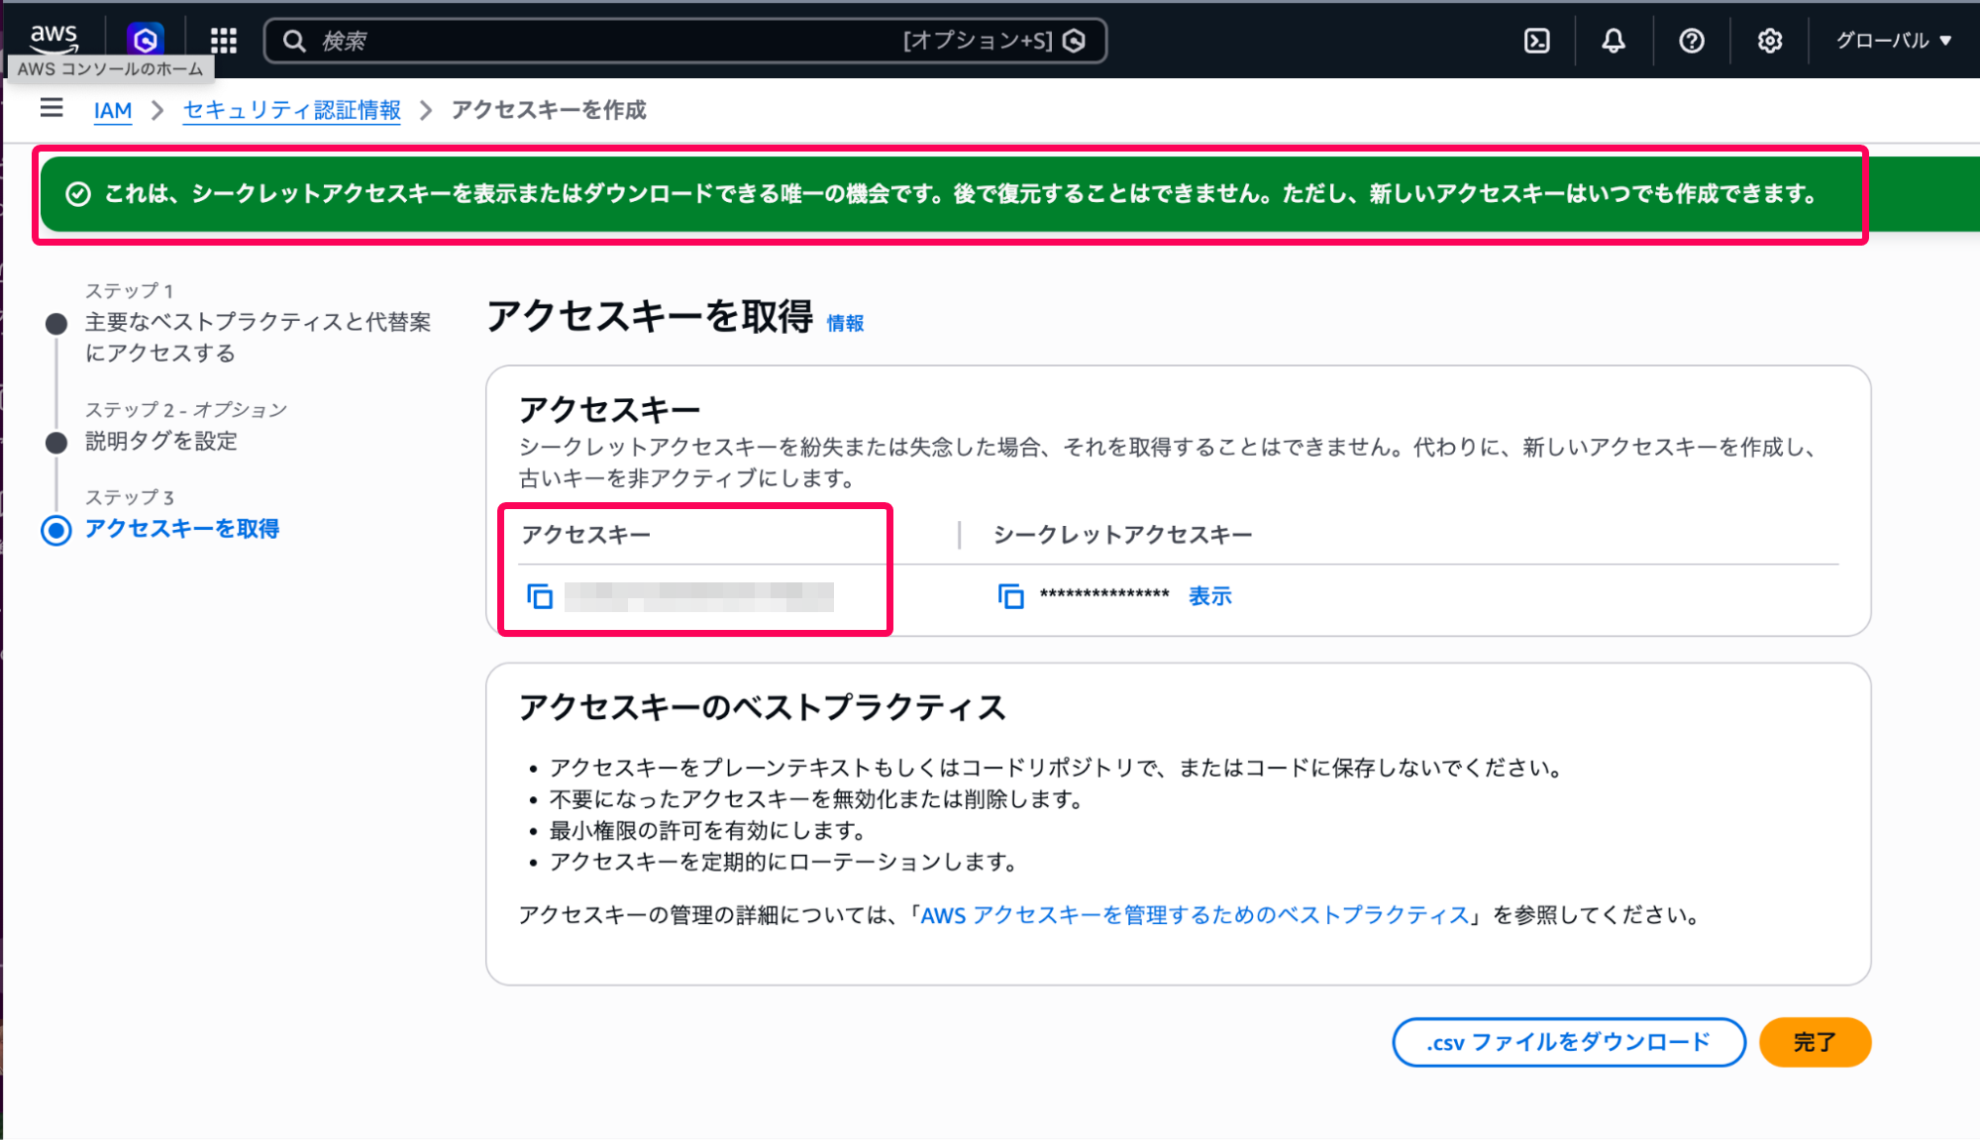Expand the グローバル region dropdown
The height and width of the screenshot is (1140, 1980).
pos(1893,41)
